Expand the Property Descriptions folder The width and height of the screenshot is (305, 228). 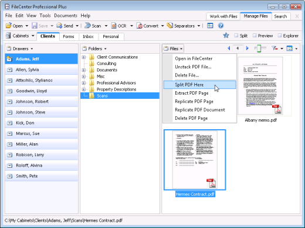(x=84, y=89)
